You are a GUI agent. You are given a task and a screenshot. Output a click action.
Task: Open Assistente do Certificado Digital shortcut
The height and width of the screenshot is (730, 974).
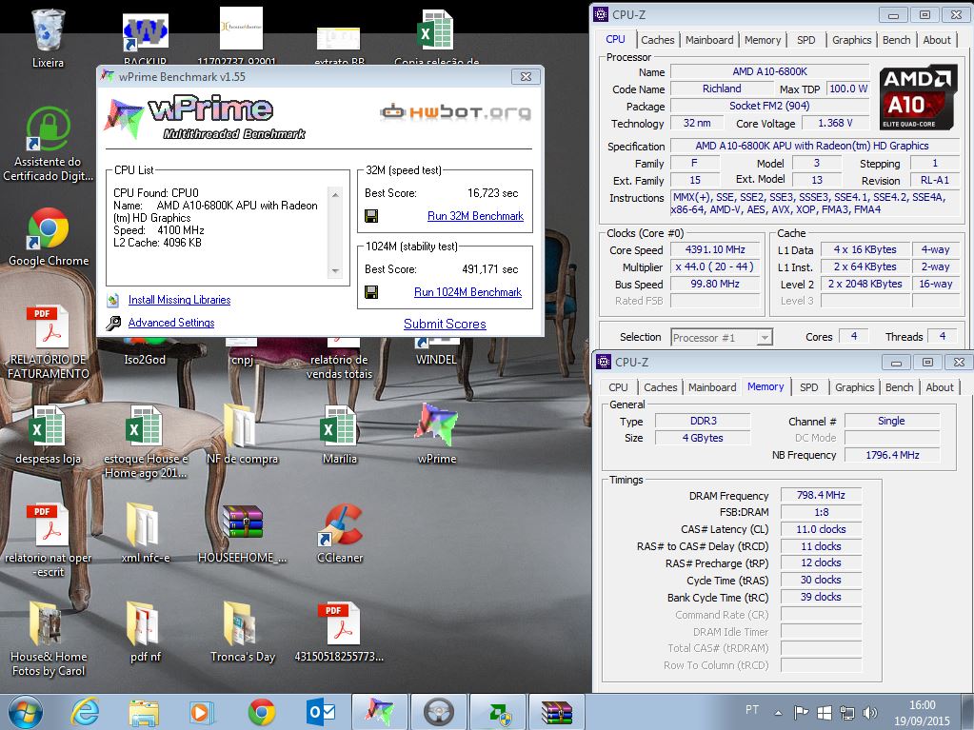[x=48, y=144]
